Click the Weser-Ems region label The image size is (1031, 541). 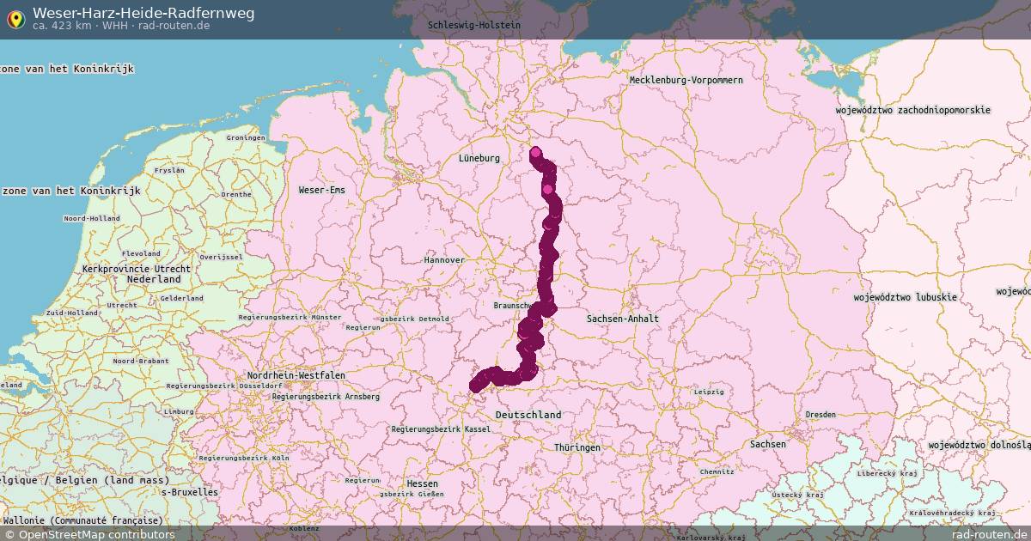(x=321, y=190)
